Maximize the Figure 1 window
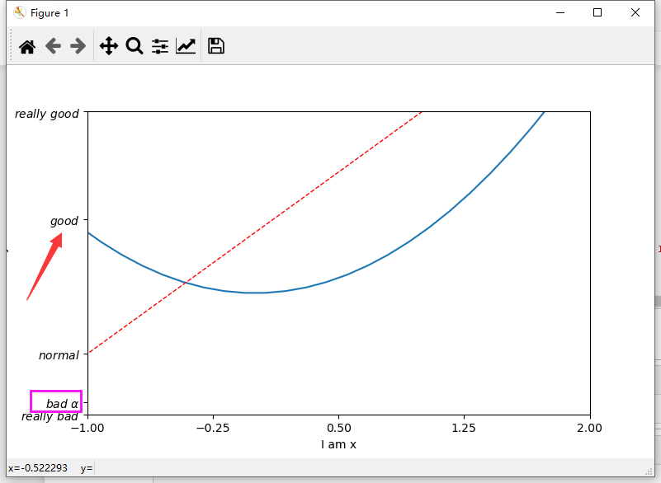This screenshot has height=483, width=661. (597, 12)
